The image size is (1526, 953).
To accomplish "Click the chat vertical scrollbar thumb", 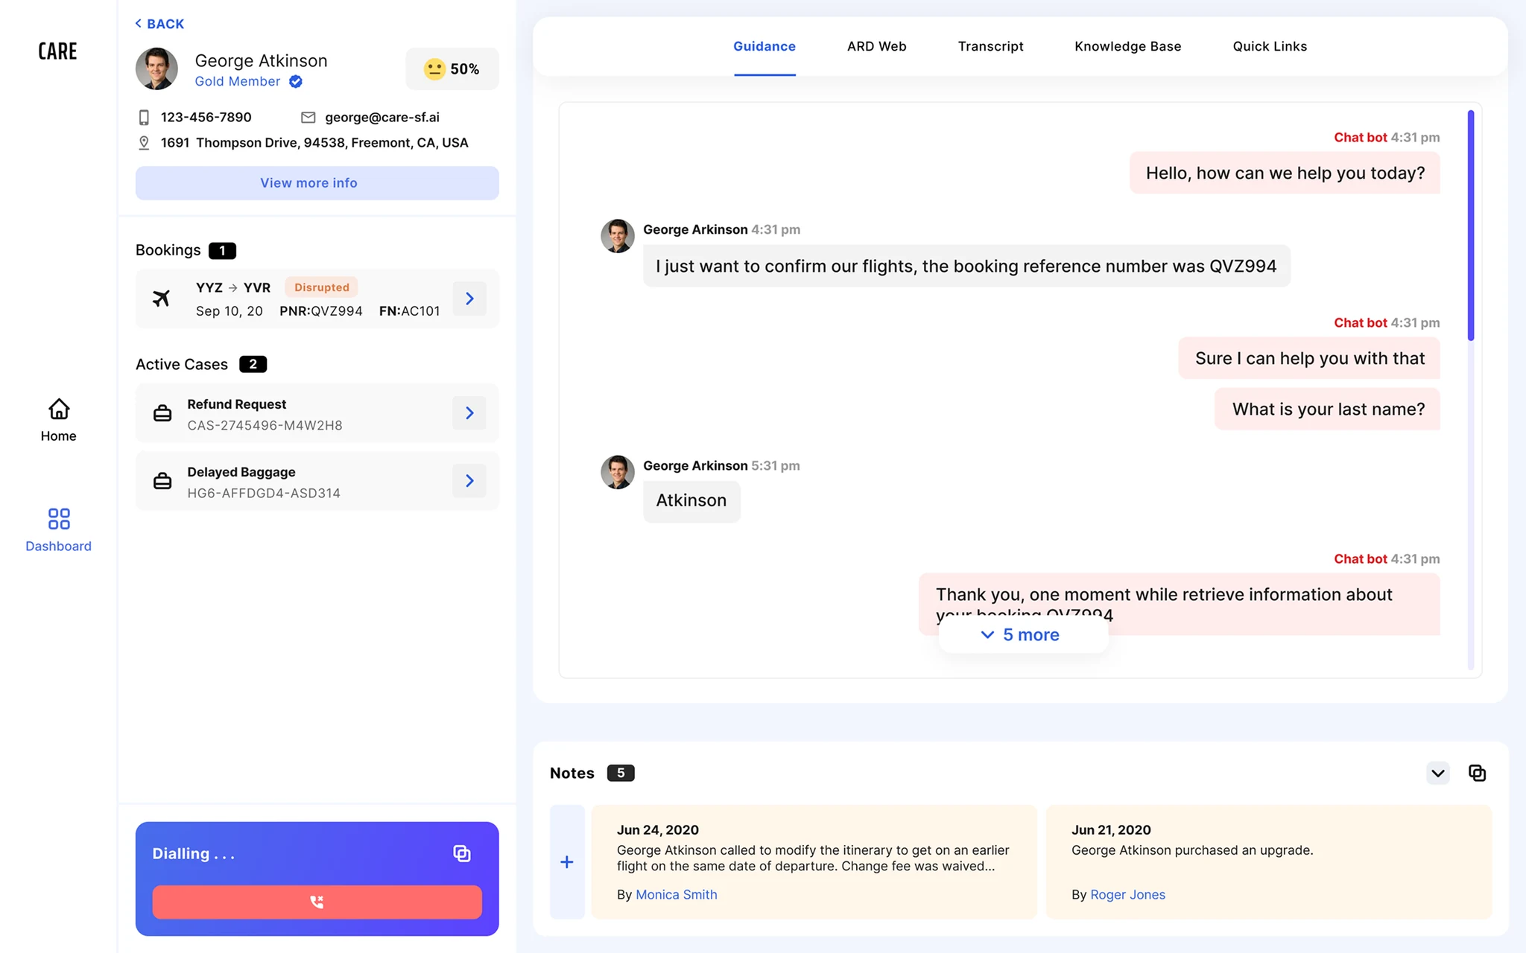I will tap(1471, 226).
